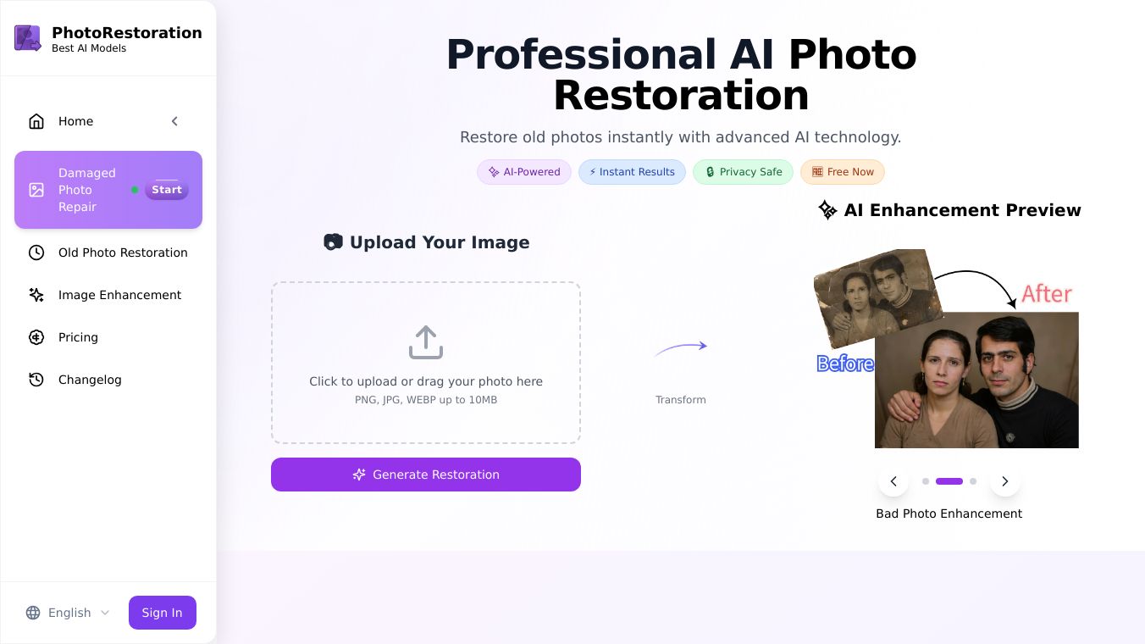Viewport: 1145px width, 644px height.
Task: Open the English language dropdown
Action: click(x=69, y=613)
